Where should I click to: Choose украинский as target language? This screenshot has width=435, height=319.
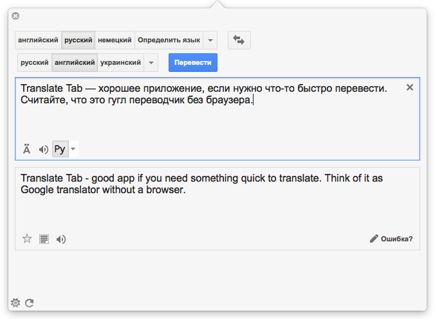coord(121,62)
